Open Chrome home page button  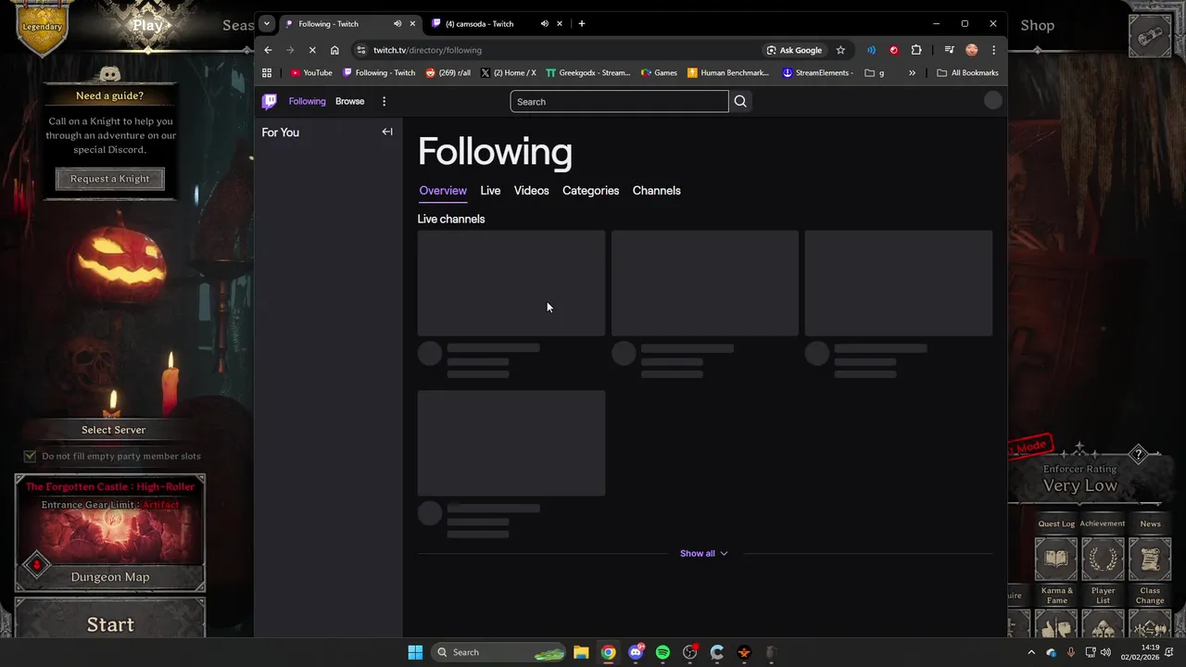pyautogui.click(x=334, y=50)
